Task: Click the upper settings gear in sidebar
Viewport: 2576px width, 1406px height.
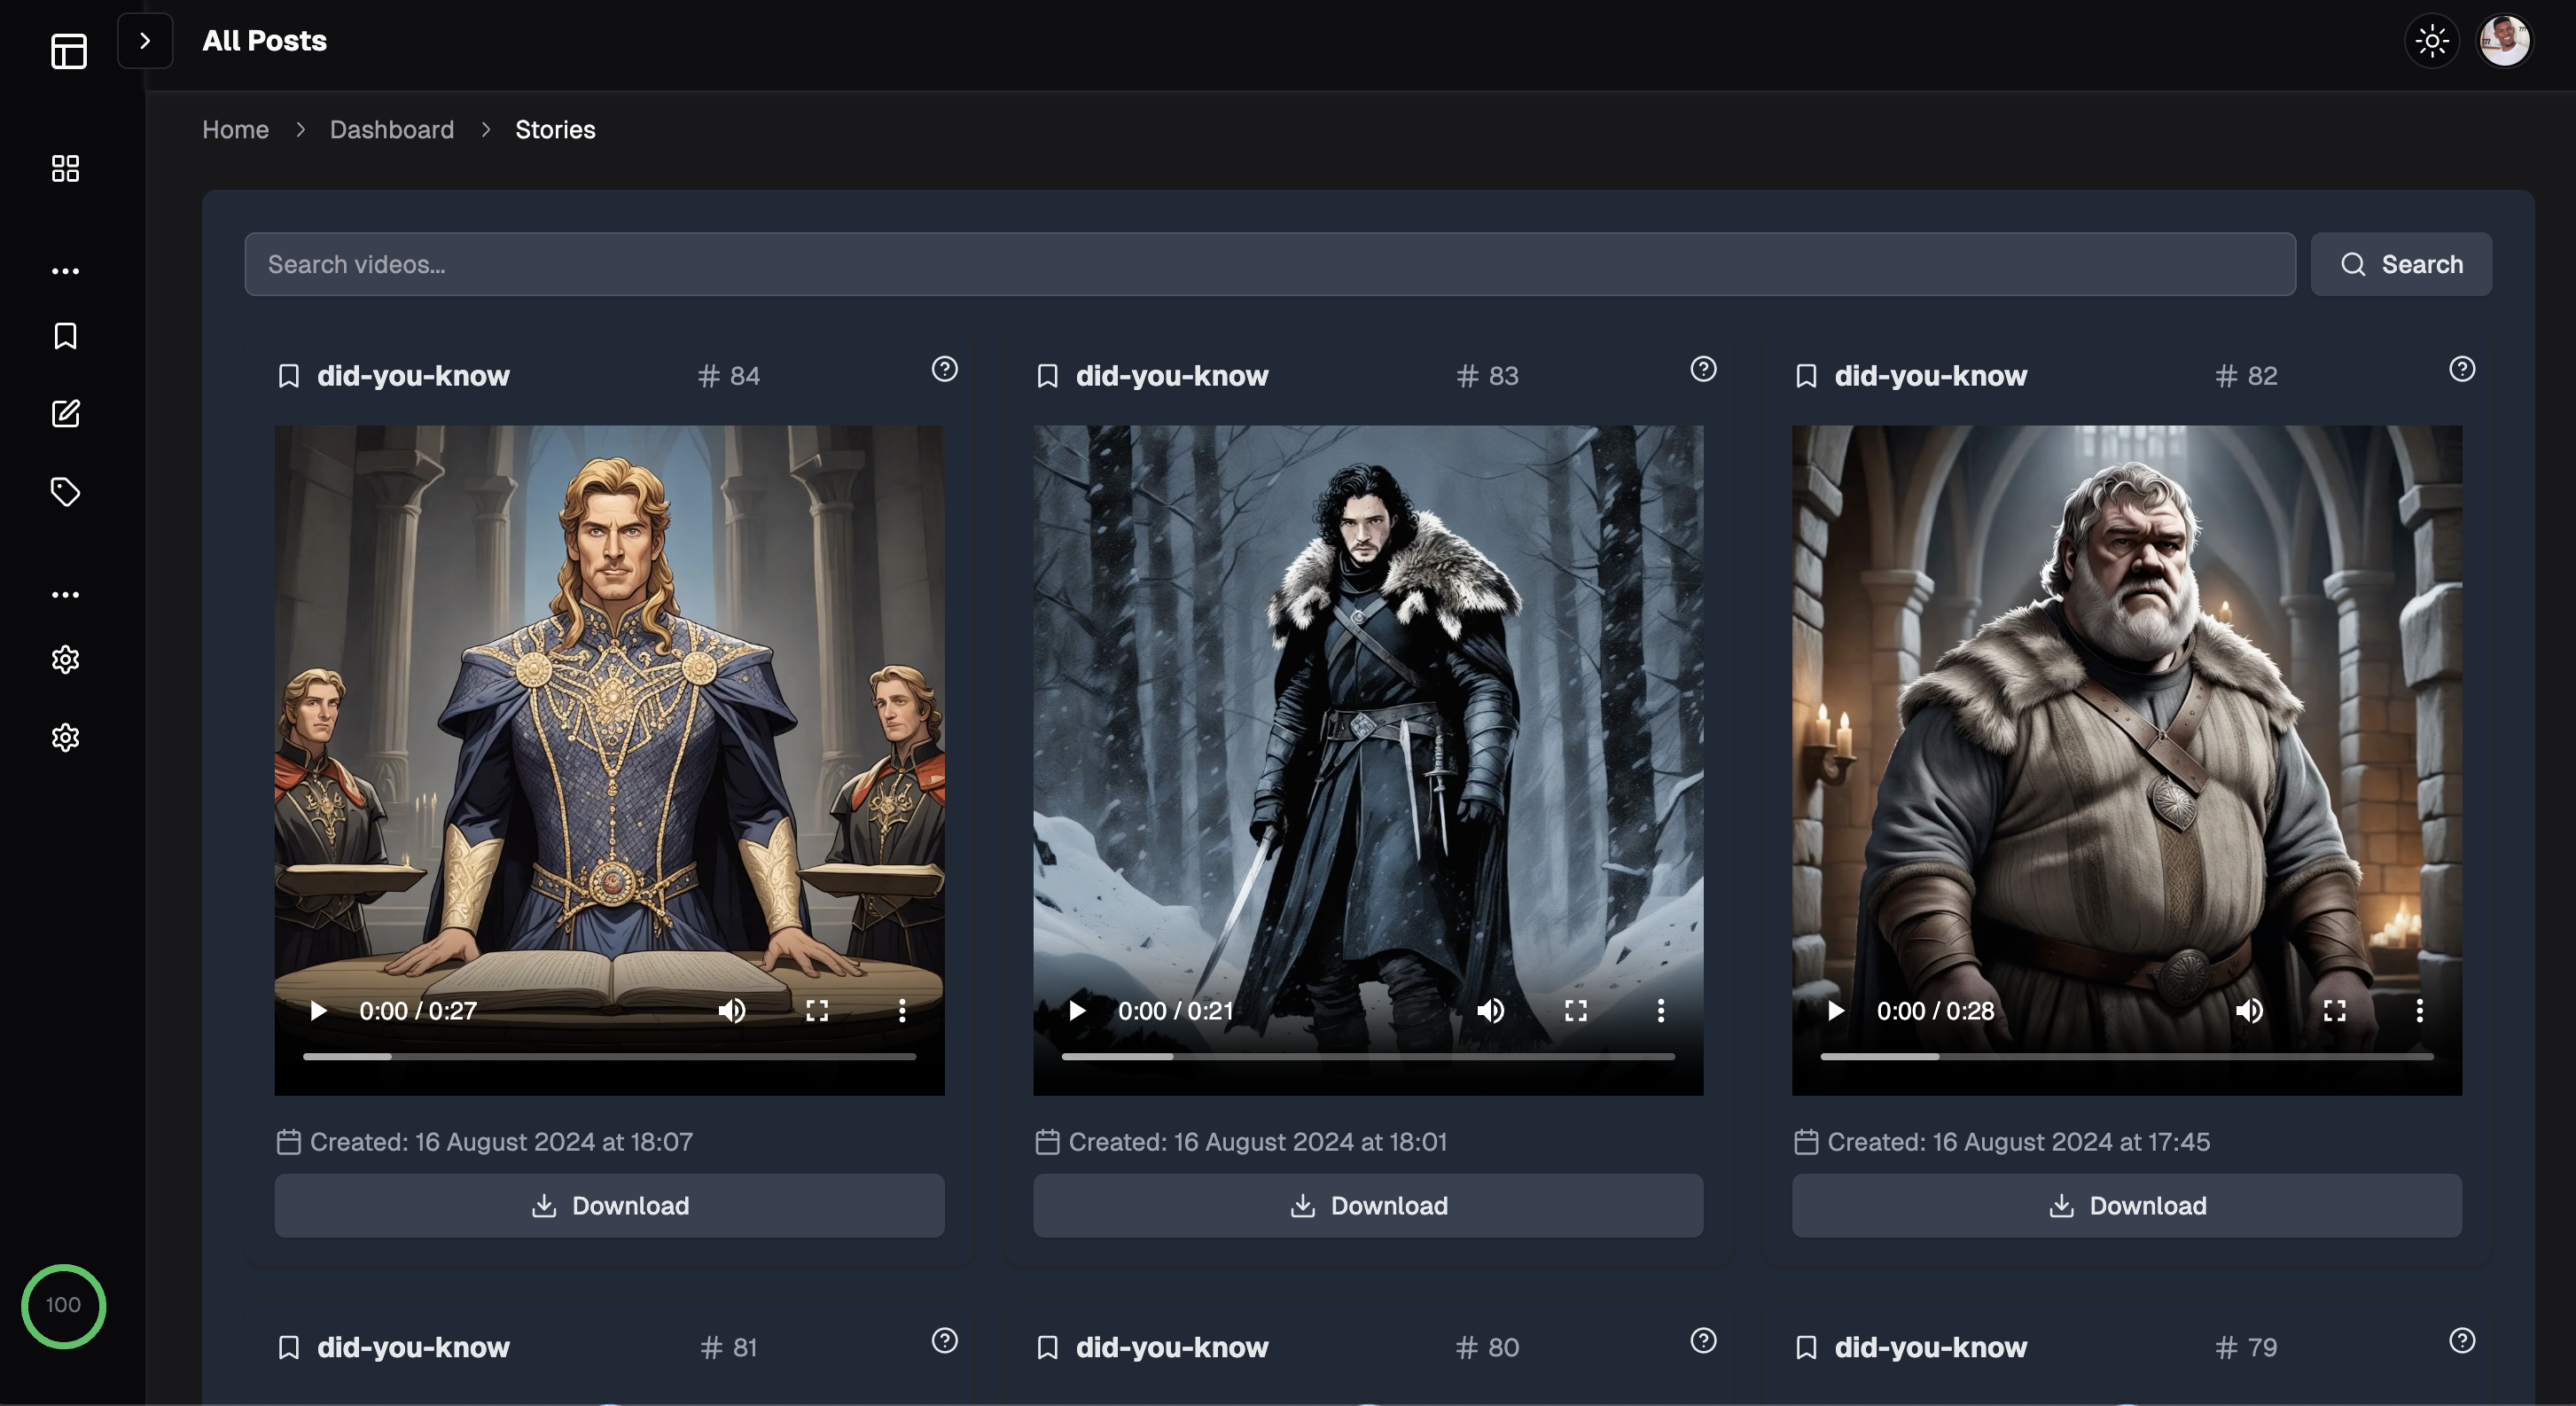Action: [65, 660]
